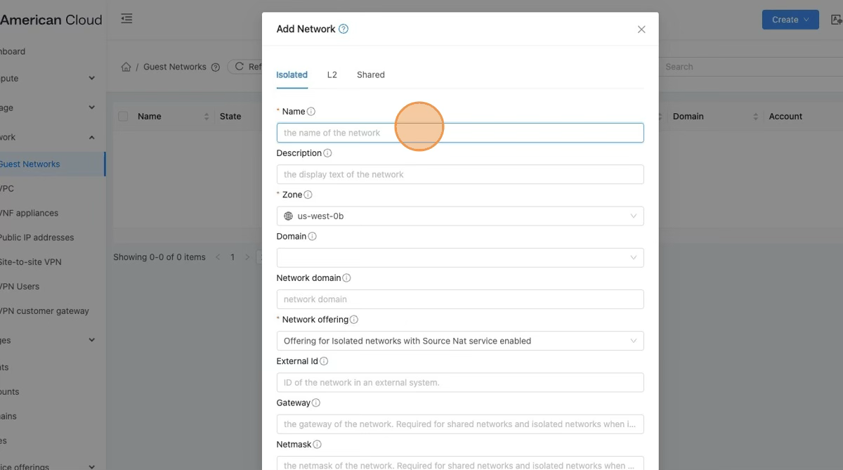This screenshot has height=470, width=843.
Task: Click the info icon next to Network offering
Action: coord(354,320)
